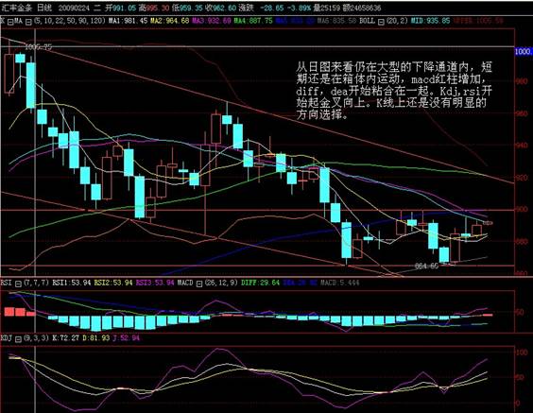Viewport: 533px width, 413px height.
Task: Click the MA indicator collapse box
Action: click(28, 22)
